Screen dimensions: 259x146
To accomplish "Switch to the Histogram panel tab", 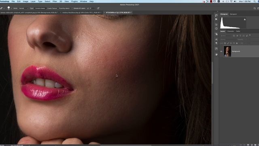I will tap(224, 14).
